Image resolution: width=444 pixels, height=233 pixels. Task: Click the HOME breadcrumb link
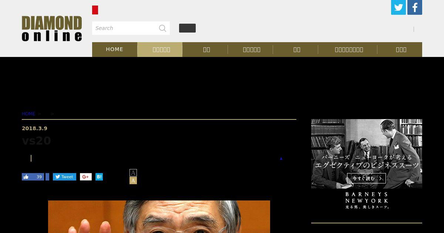coord(28,114)
